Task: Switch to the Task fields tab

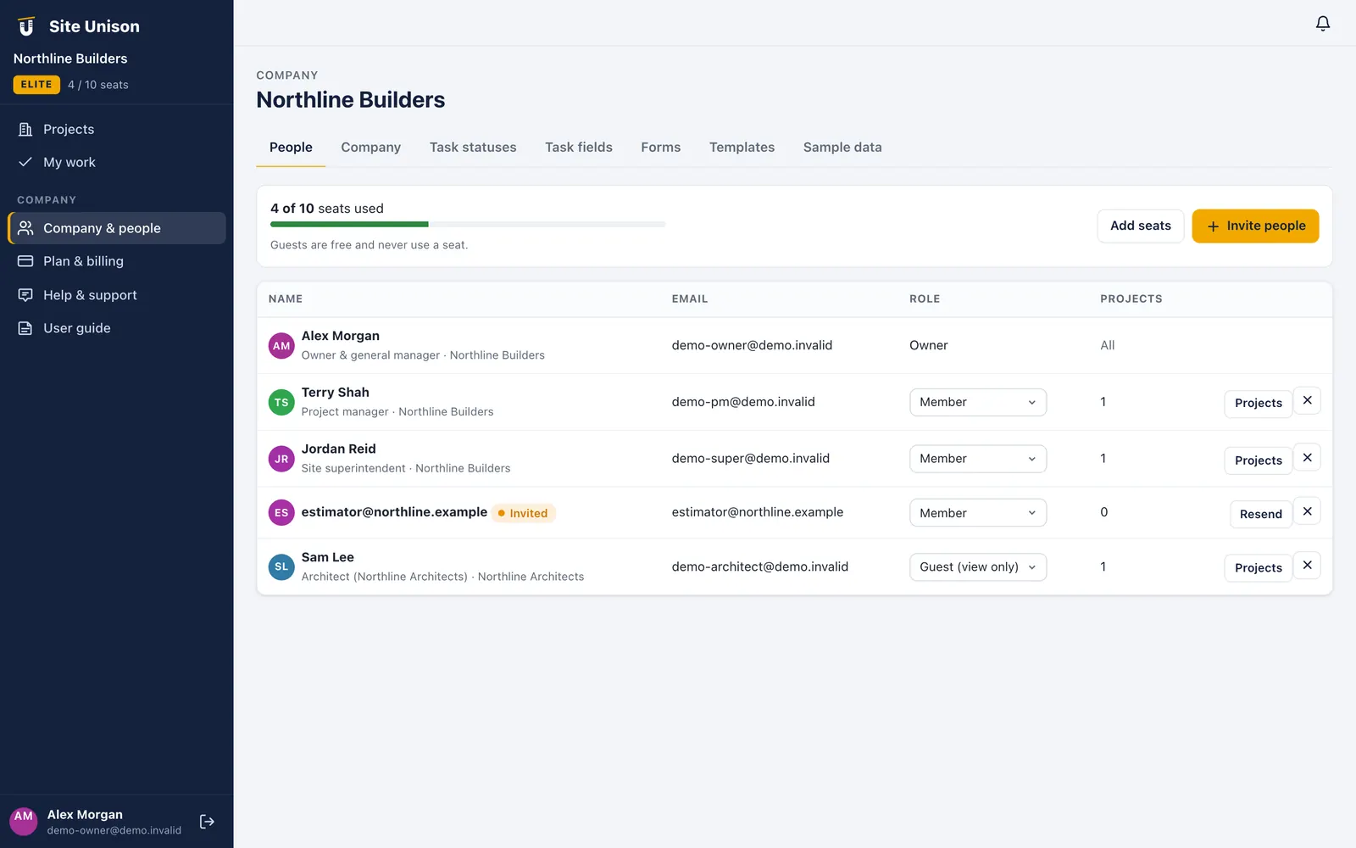Action: pyautogui.click(x=579, y=148)
